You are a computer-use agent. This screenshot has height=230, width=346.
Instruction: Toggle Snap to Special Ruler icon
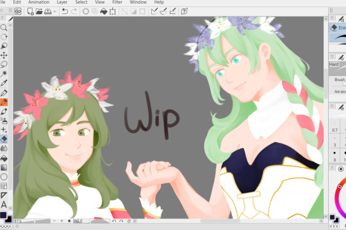point(163,11)
